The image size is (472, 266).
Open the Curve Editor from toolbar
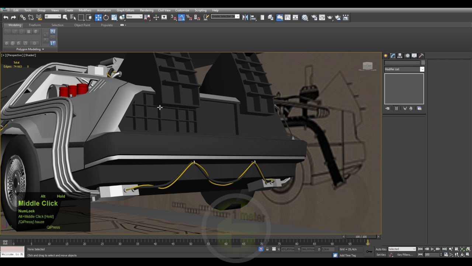tap(288, 17)
